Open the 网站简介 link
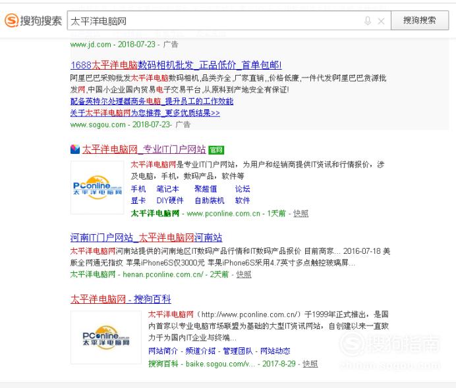Image resolution: width=456 pixels, height=388 pixels. (x=163, y=351)
